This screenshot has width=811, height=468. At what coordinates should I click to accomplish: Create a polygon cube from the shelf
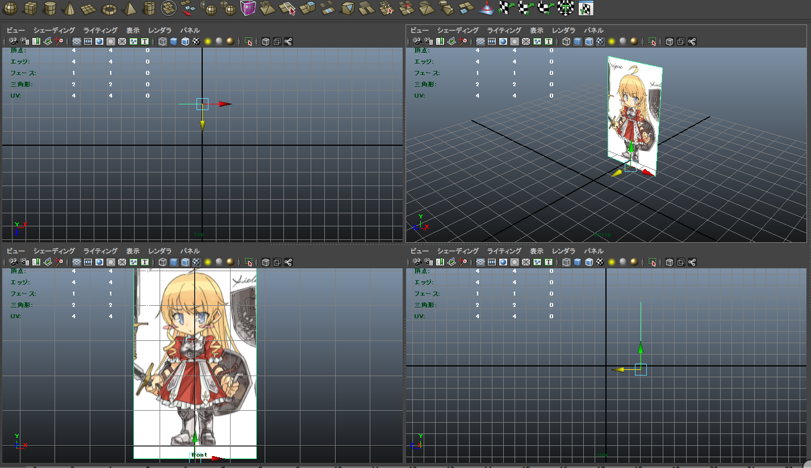point(31,8)
